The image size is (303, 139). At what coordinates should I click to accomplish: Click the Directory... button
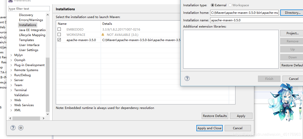(x=292, y=13)
